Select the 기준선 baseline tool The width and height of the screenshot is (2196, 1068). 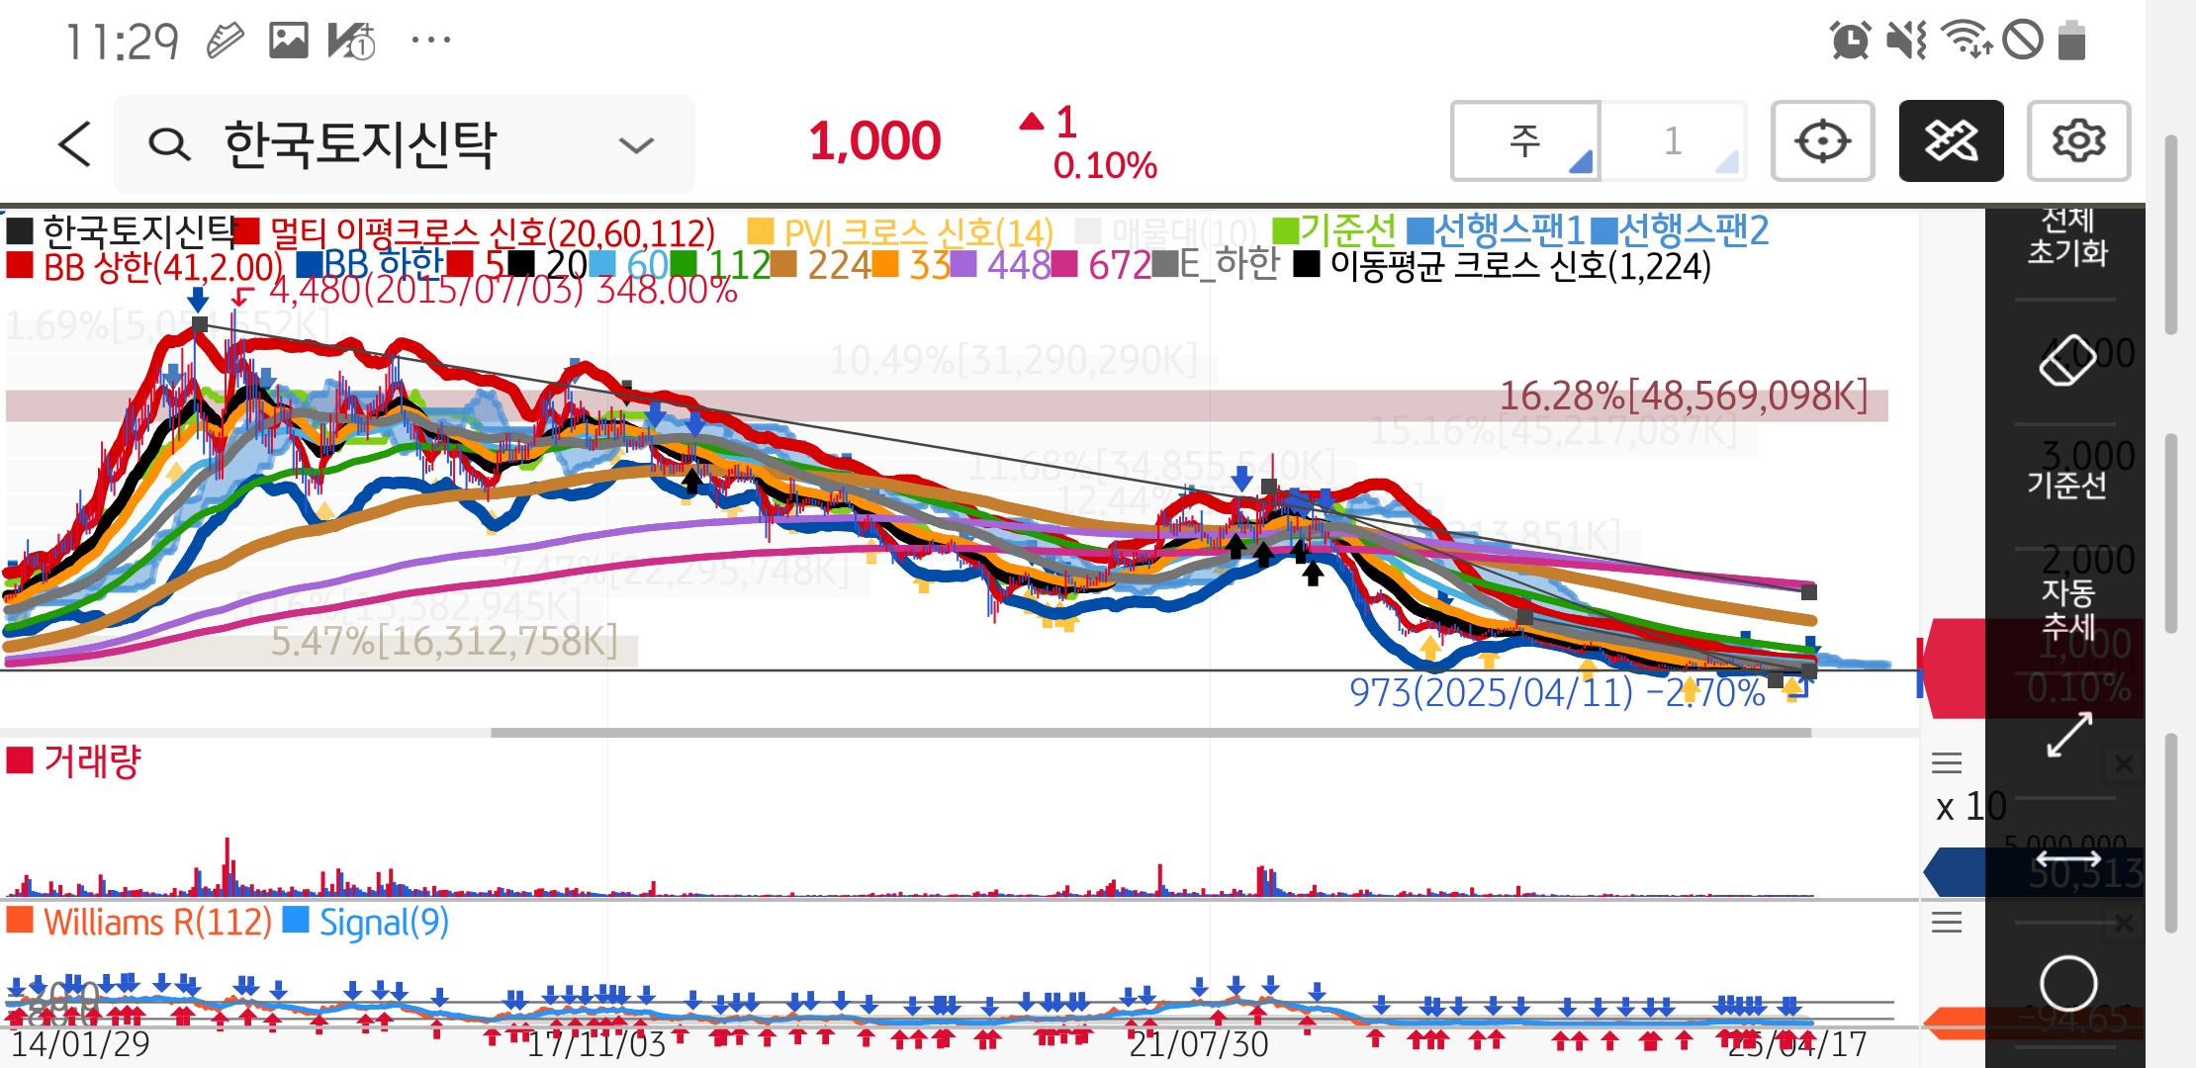point(2066,484)
